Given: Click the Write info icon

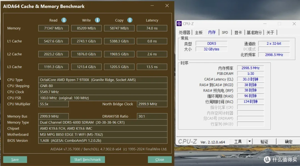Looking at the screenshot, I should (97, 20).
